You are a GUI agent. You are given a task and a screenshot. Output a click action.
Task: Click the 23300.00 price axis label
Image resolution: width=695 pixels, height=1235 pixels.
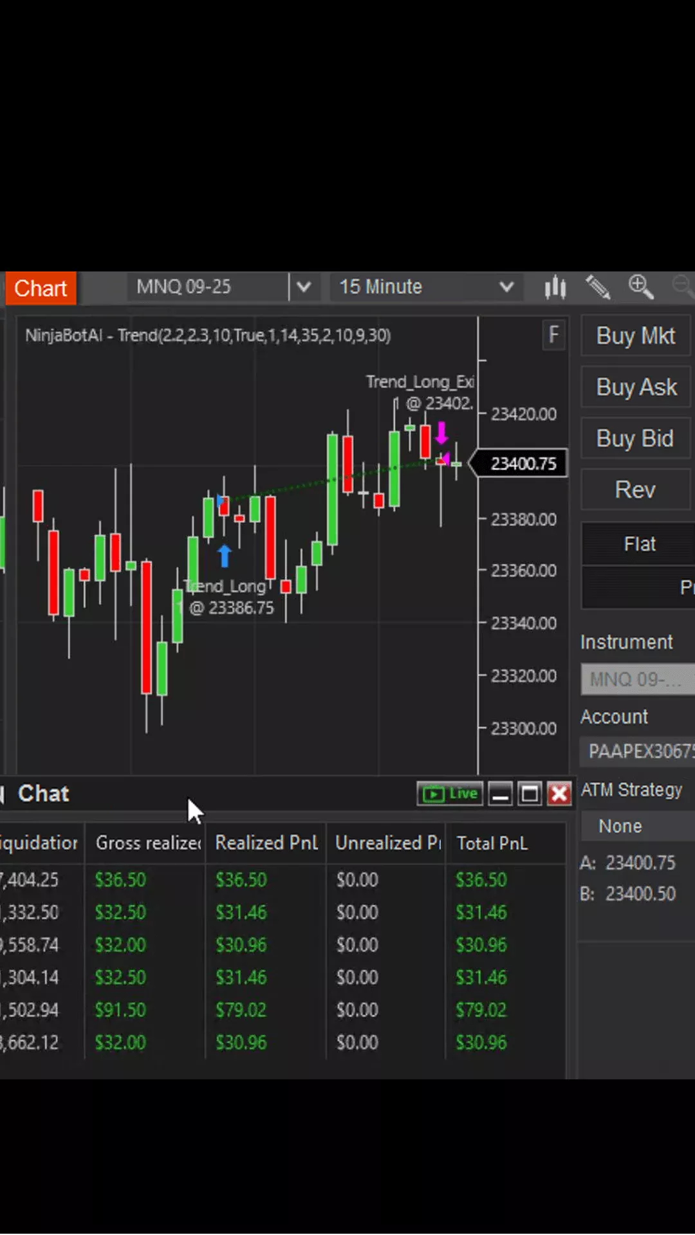click(524, 729)
